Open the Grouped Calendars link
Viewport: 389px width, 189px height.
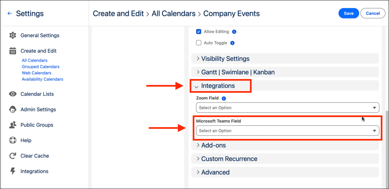[x=41, y=67]
